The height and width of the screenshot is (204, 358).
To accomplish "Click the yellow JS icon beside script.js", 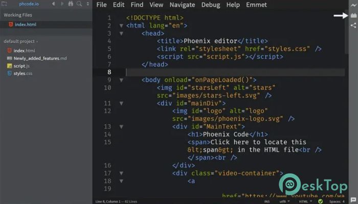I will tap(9, 66).
